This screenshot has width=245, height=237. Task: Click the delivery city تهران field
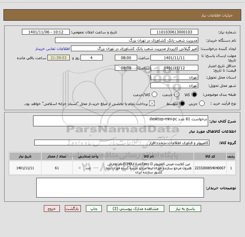pyautogui.click(x=174, y=86)
